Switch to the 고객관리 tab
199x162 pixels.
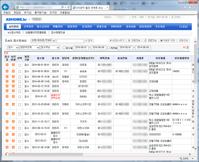(x=29, y=27)
